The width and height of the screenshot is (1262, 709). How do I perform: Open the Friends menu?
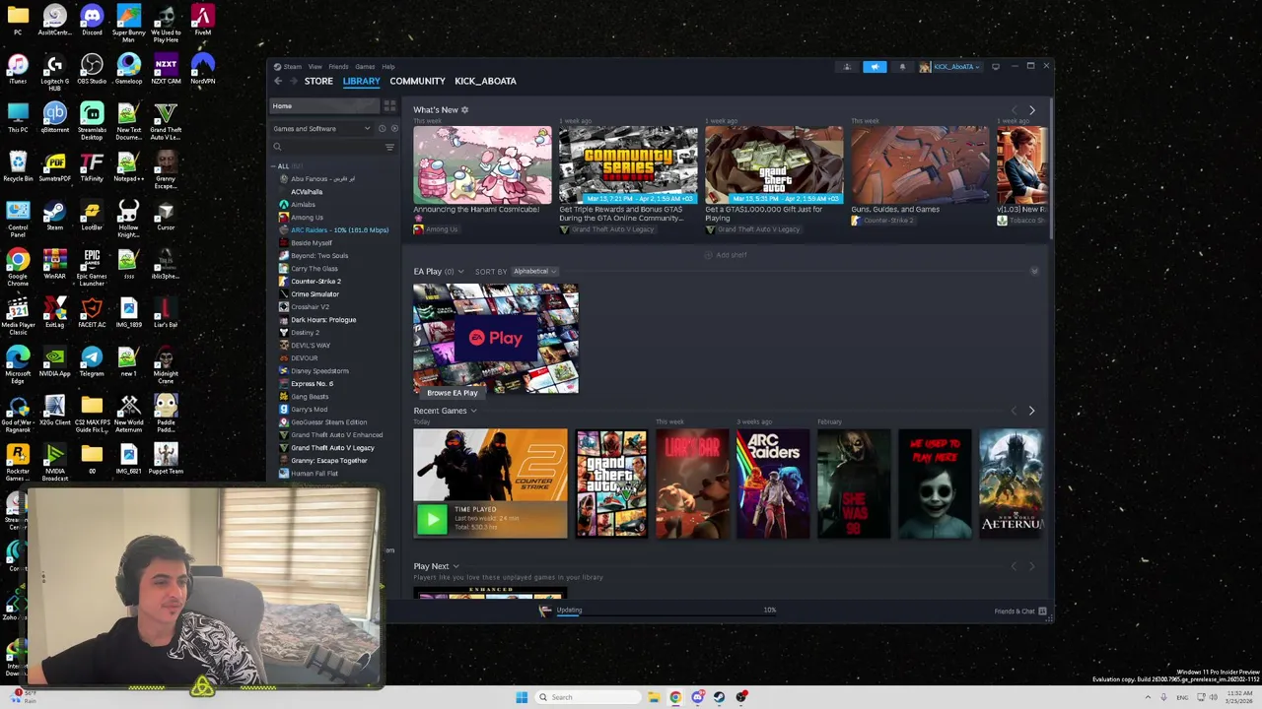click(338, 67)
